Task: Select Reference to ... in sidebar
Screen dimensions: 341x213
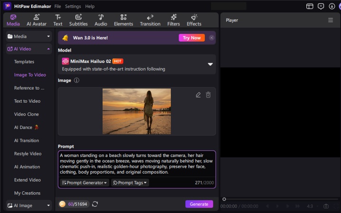Action: (29, 88)
